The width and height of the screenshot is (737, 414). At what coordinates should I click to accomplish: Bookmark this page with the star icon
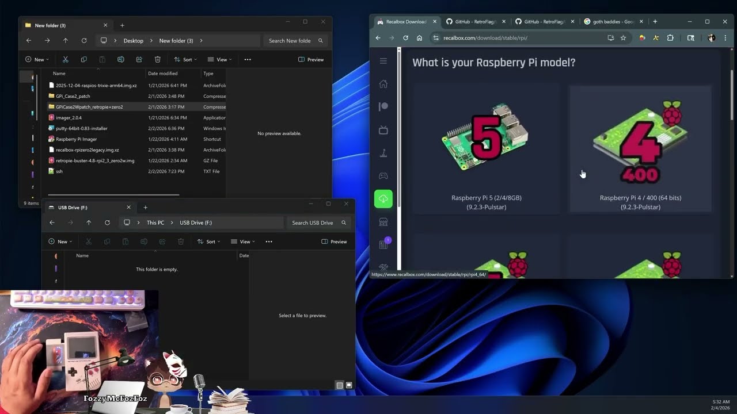tap(623, 38)
